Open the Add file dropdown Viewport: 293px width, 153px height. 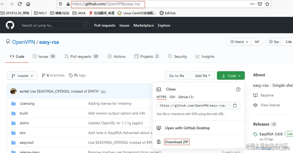202,75
